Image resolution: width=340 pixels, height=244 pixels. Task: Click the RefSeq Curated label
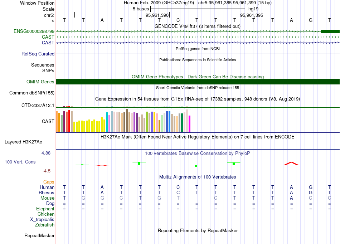click(x=38, y=54)
